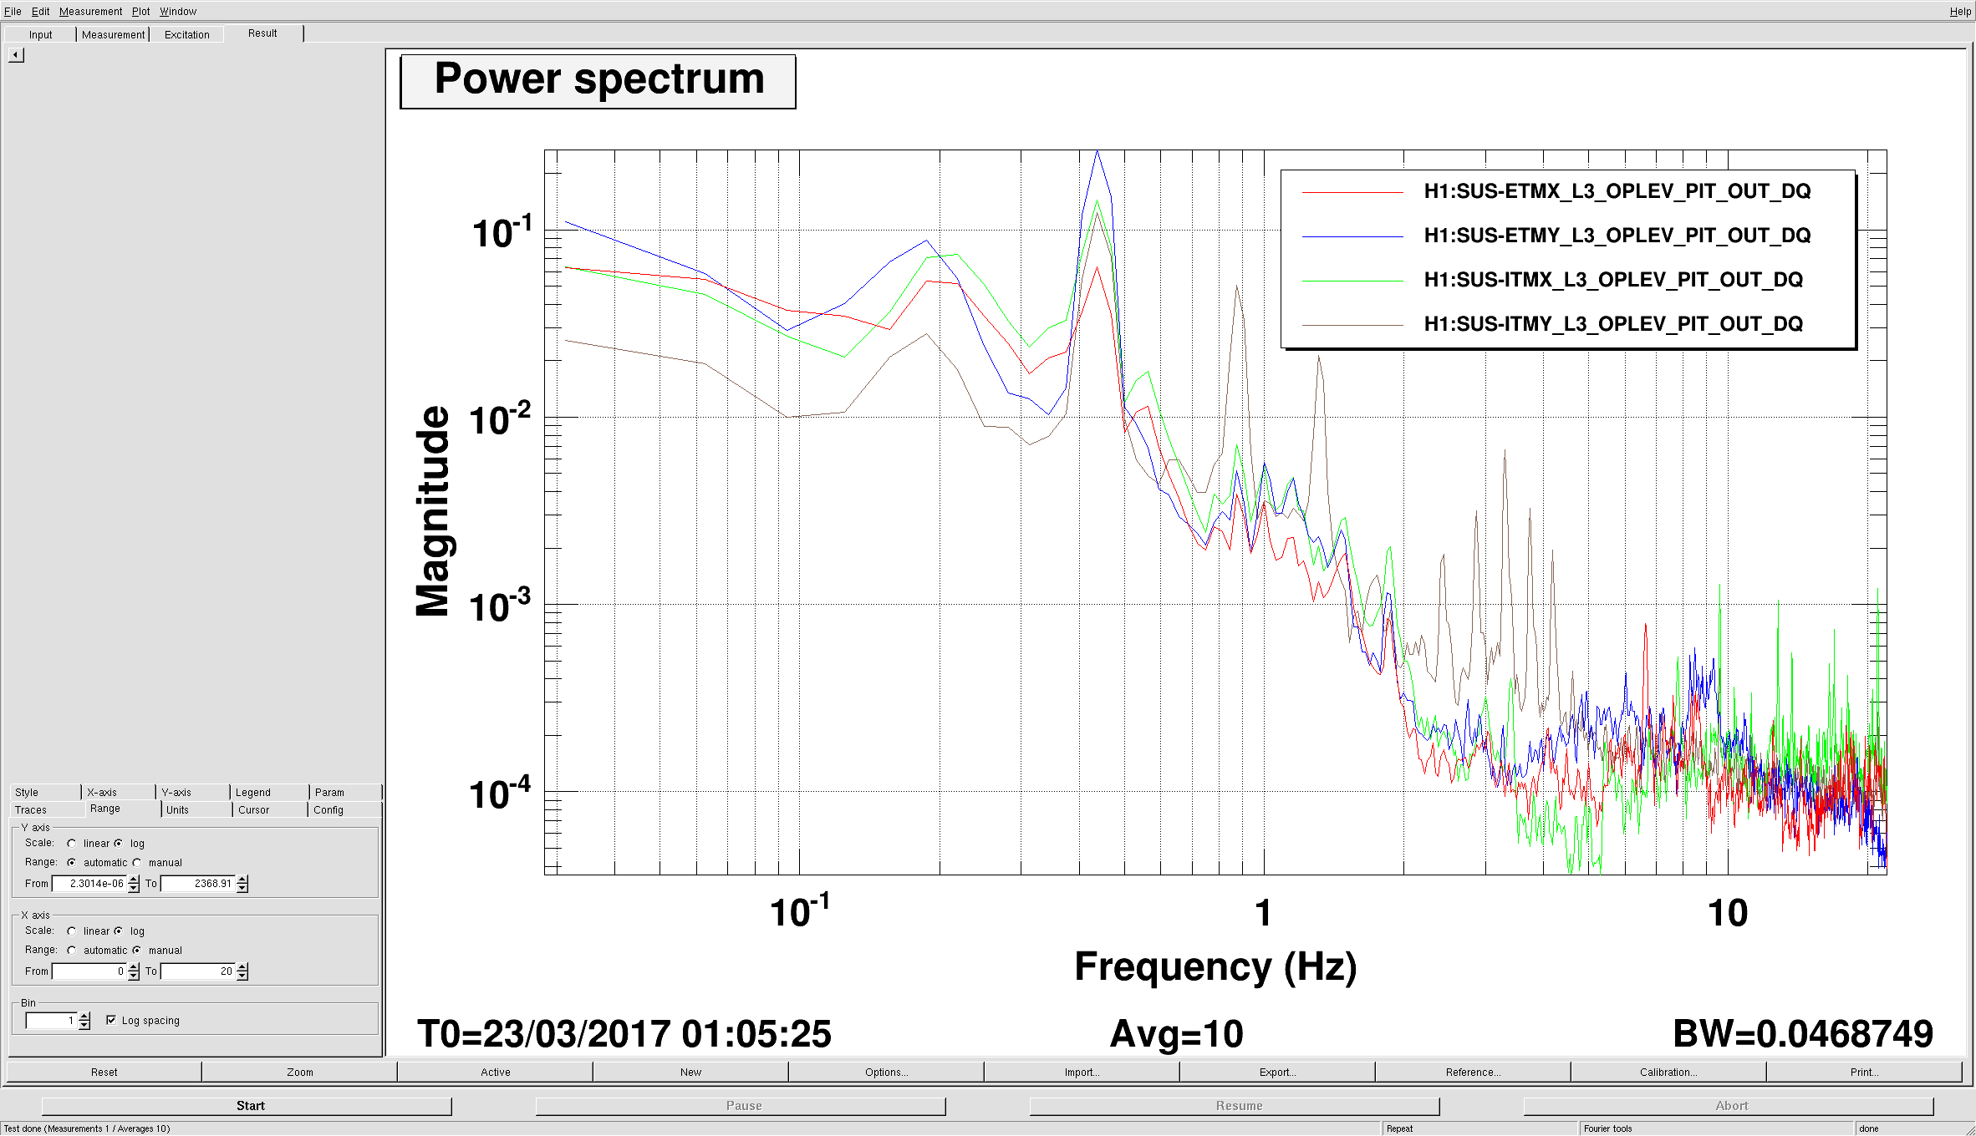Click the Power spectrum plot title

pyautogui.click(x=598, y=81)
